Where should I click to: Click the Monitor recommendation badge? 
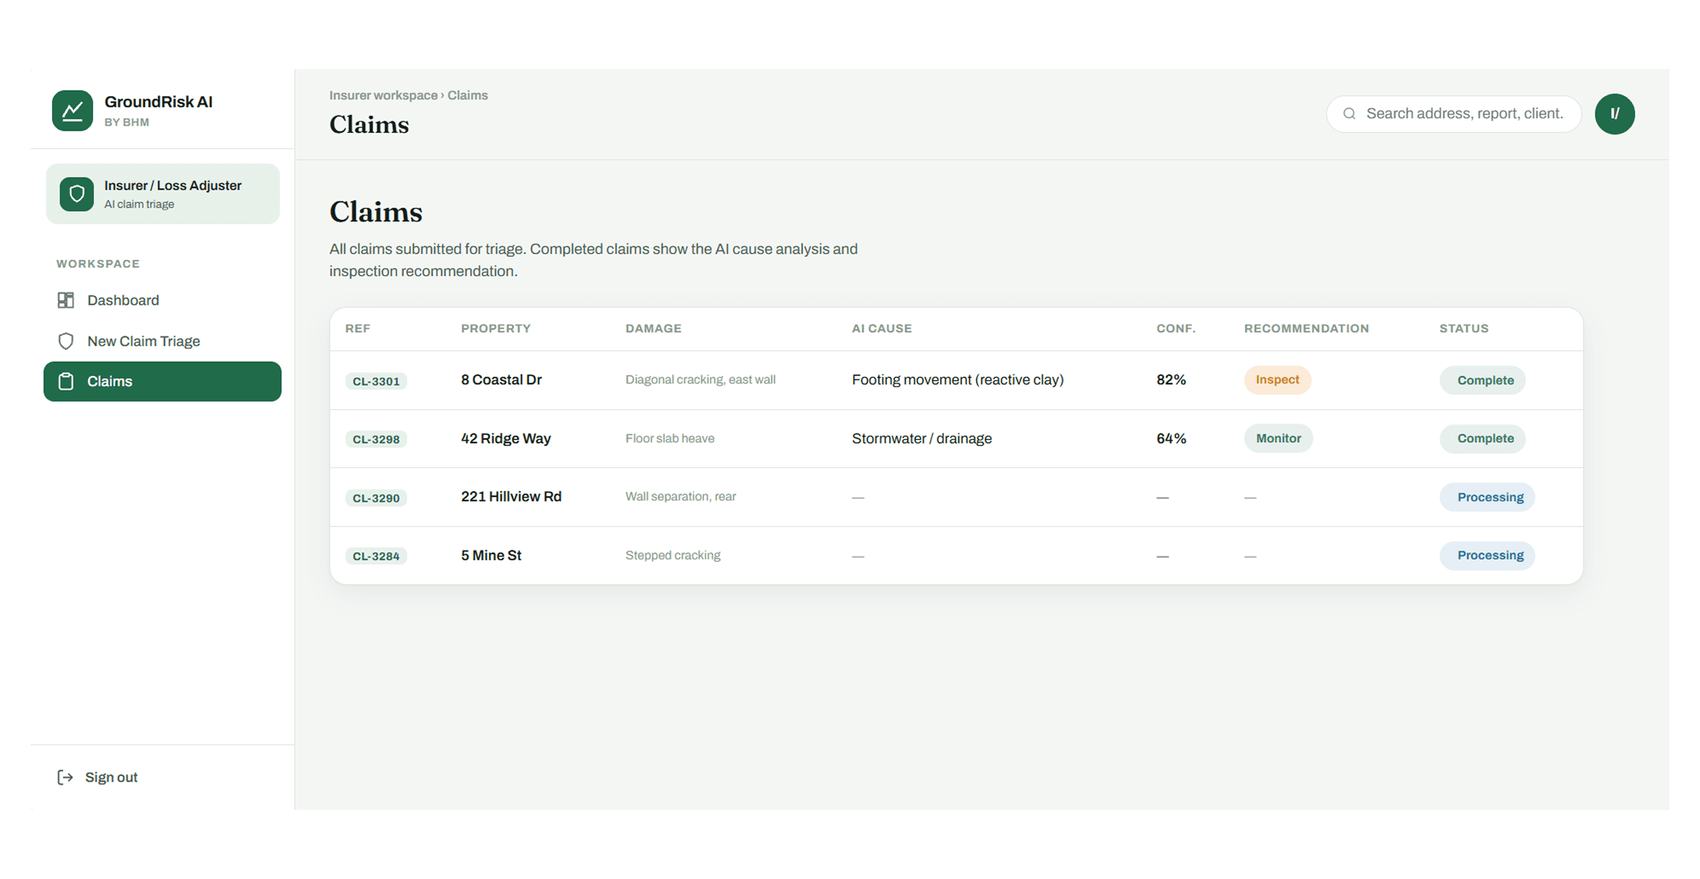click(1278, 438)
